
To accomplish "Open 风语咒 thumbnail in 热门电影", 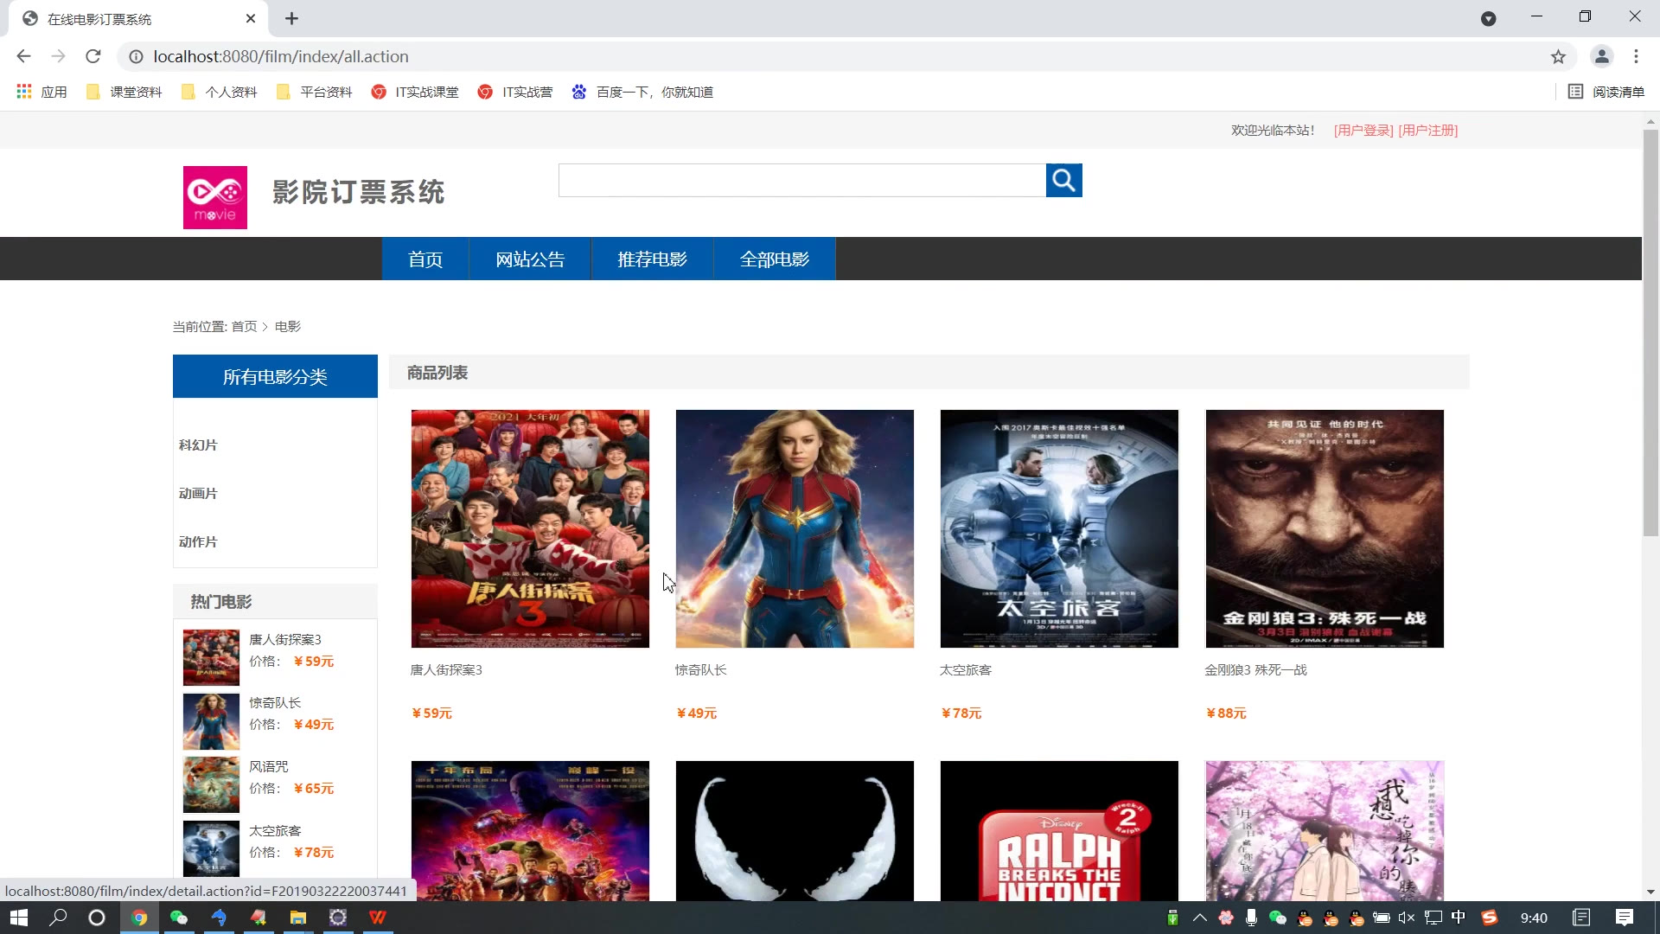I will 211,785.
